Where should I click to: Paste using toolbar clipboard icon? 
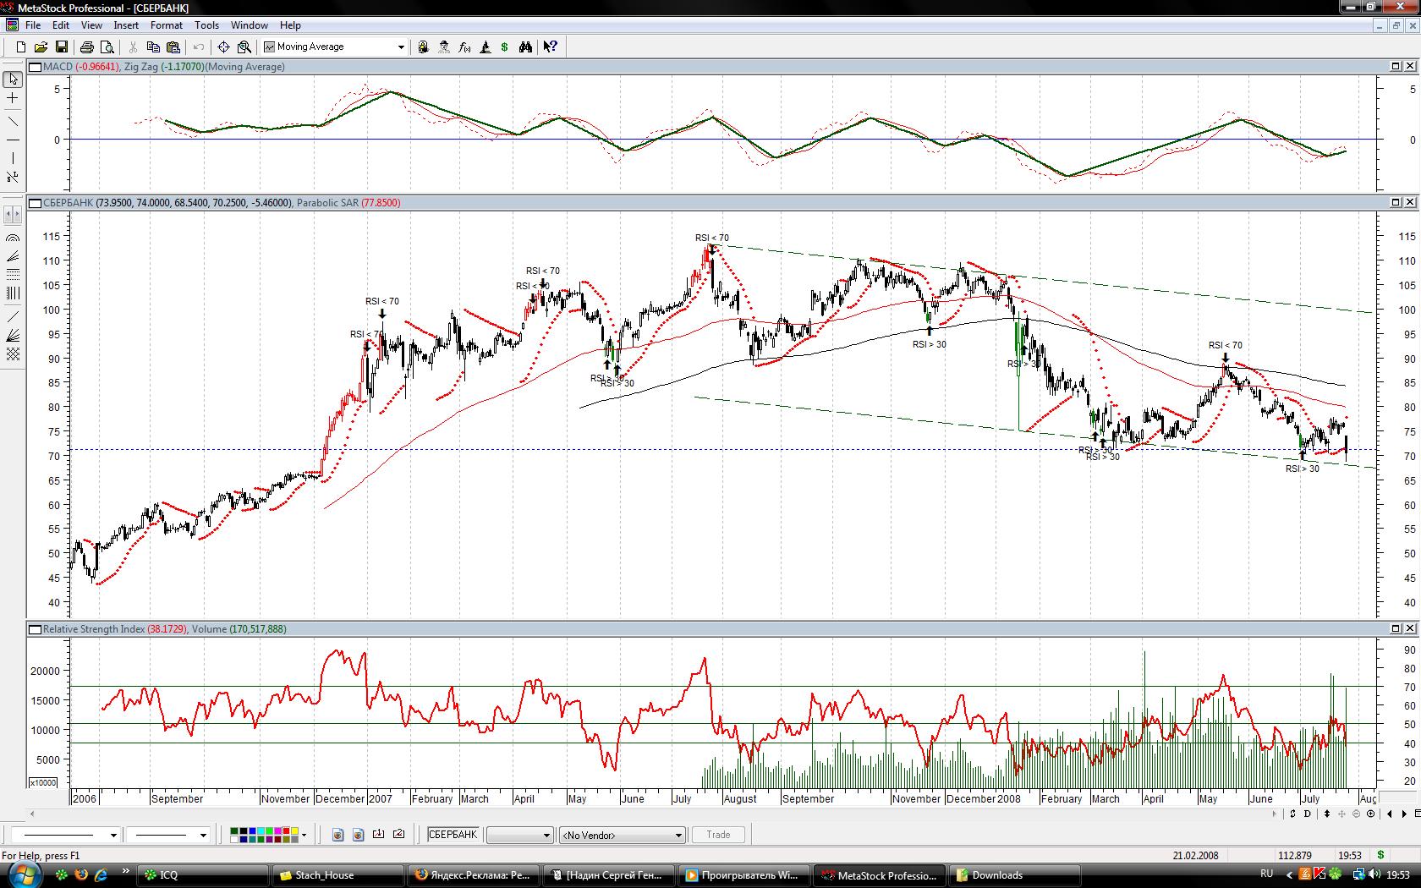point(174,47)
